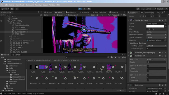Image resolution: width=169 pixels, height=95 pixels.
Task: Open the Display 1 dropdown in the Game view
Action: click(62, 15)
